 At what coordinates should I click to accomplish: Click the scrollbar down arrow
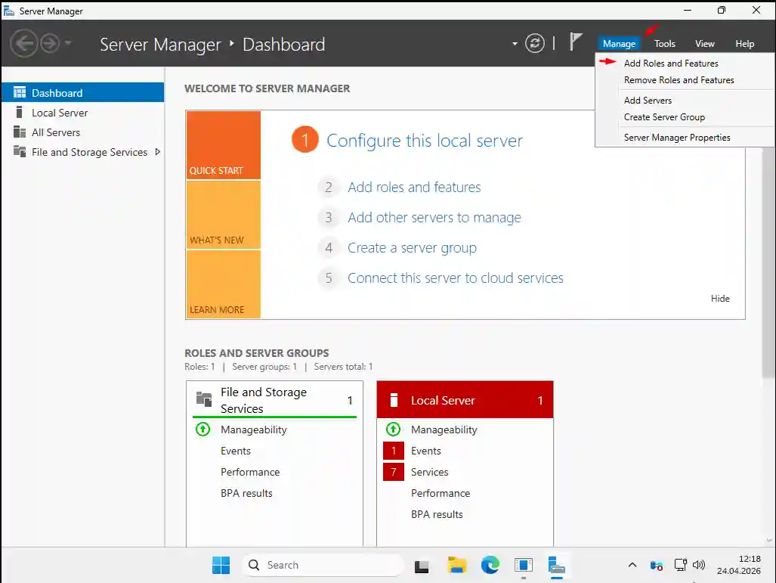pyautogui.click(x=768, y=541)
